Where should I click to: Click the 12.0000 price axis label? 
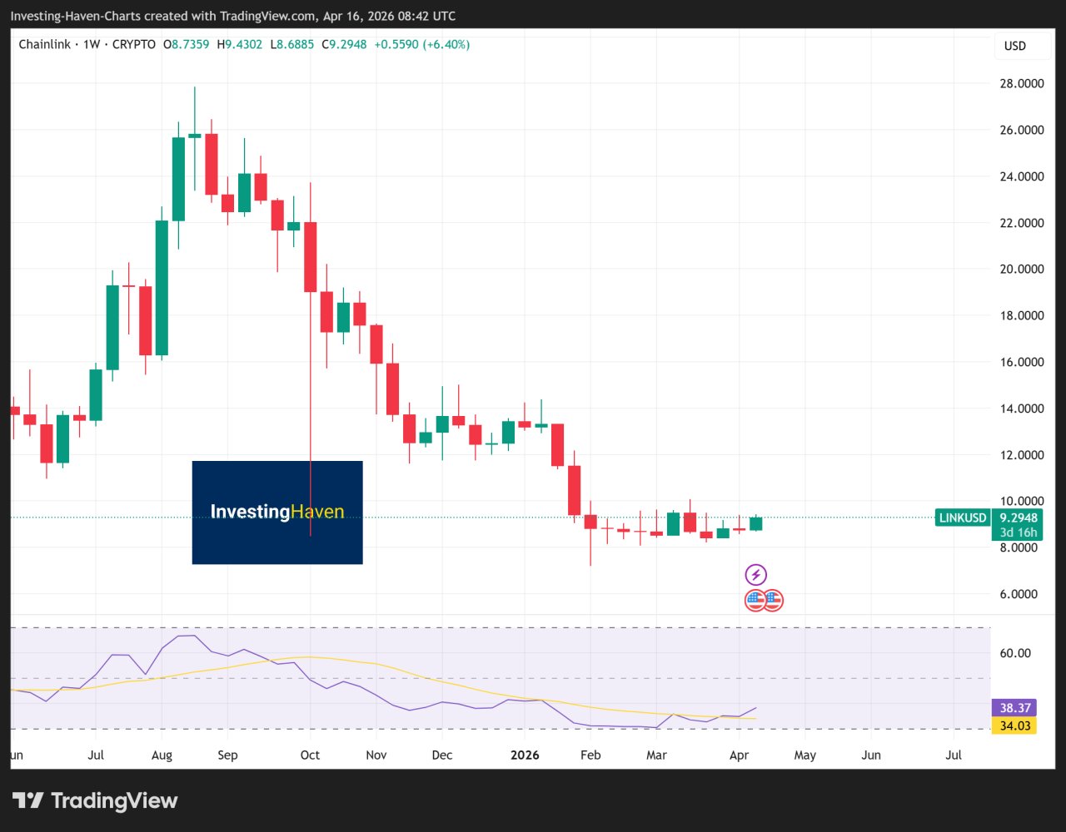[x=1023, y=455]
